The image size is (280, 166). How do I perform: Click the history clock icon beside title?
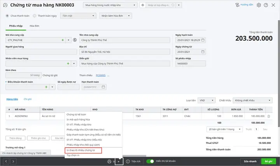5,5
